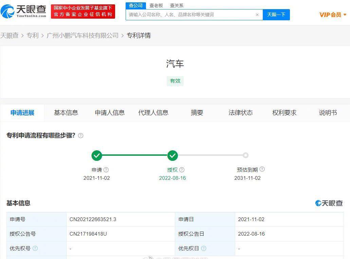Click the 申请日 value 2021-11-02 in table
Viewport: 350px width, 259px height.
tap(251, 219)
